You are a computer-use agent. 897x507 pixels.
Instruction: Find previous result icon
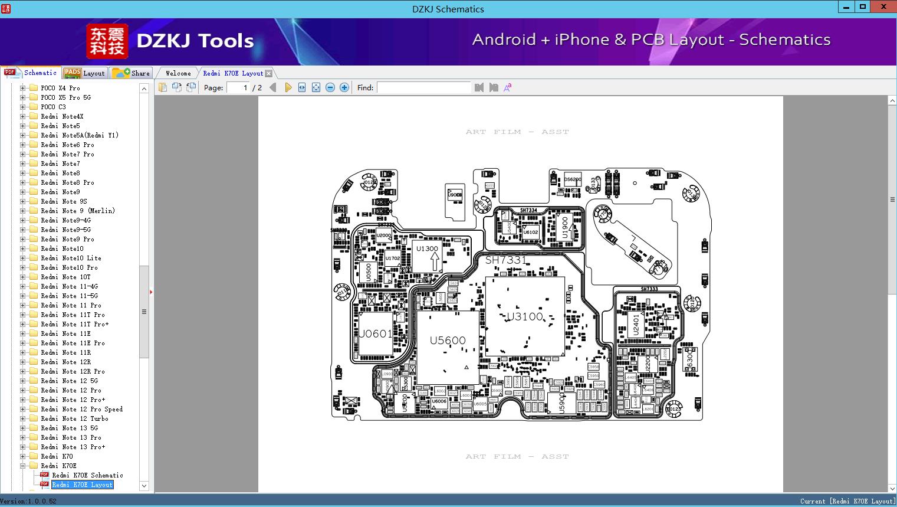[479, 87]
